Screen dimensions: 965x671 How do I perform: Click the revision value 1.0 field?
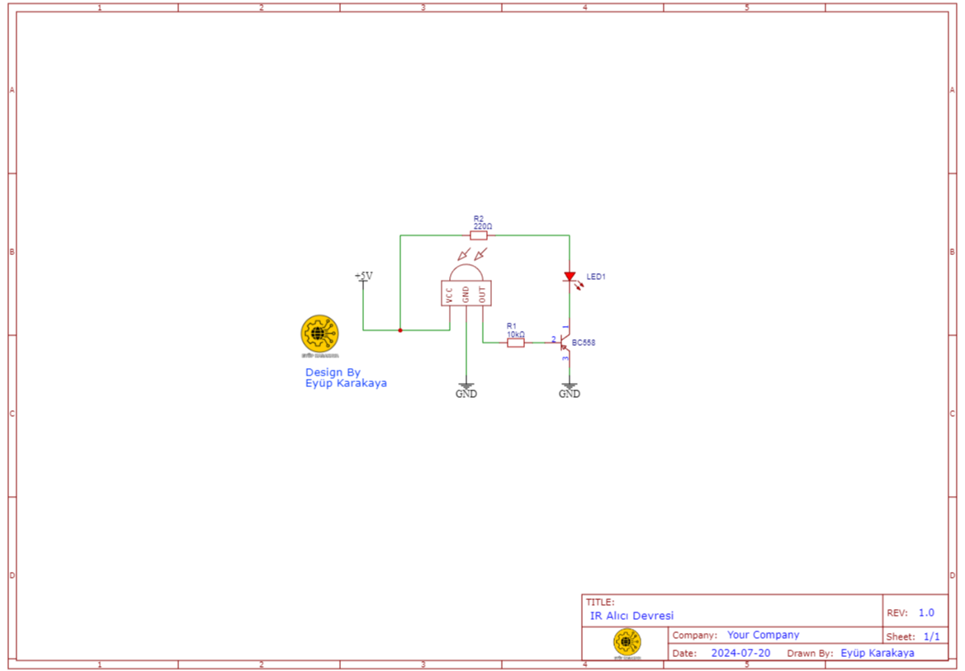pyautogui.click(x=927, y=612)
